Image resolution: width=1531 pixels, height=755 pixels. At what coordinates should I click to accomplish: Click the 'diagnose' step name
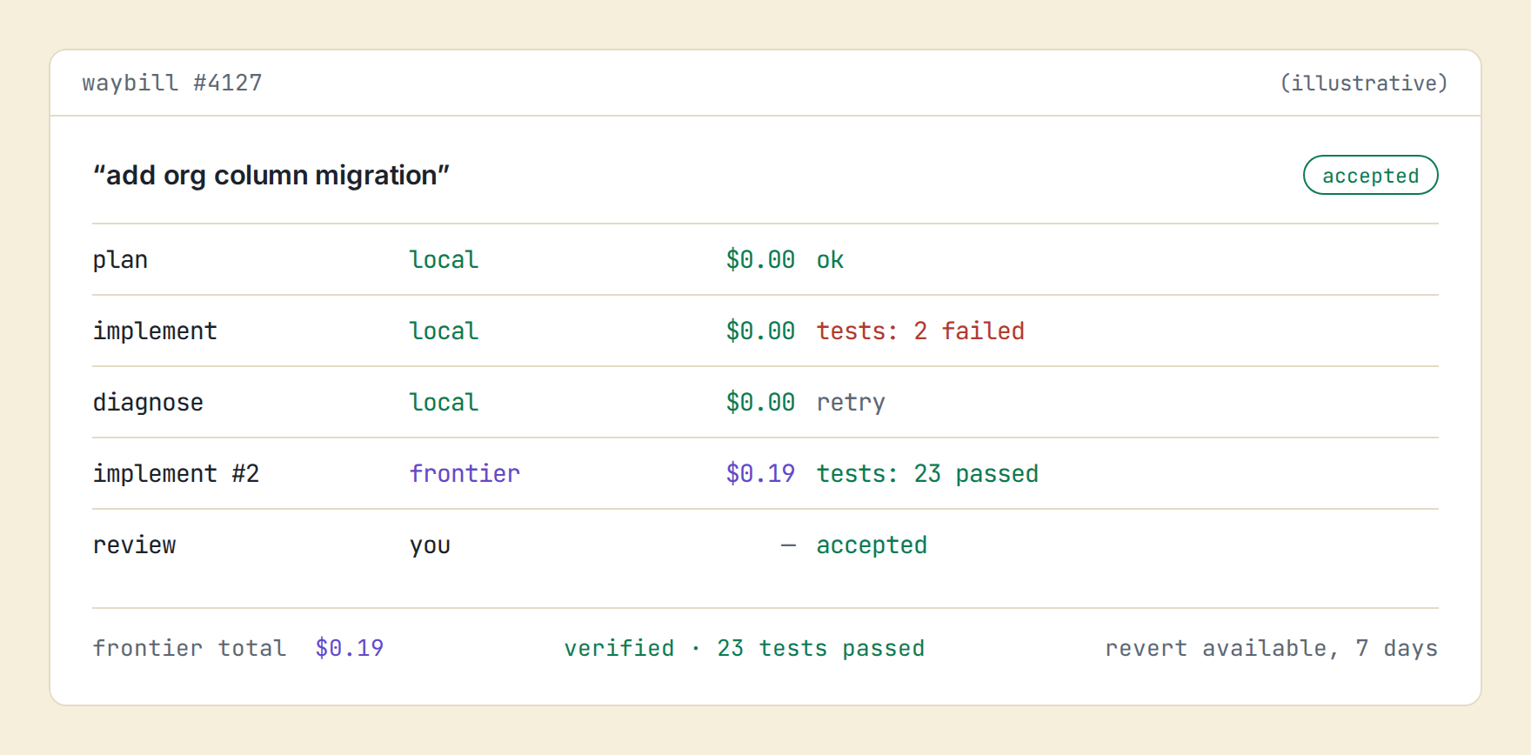[x=148, y=403]
